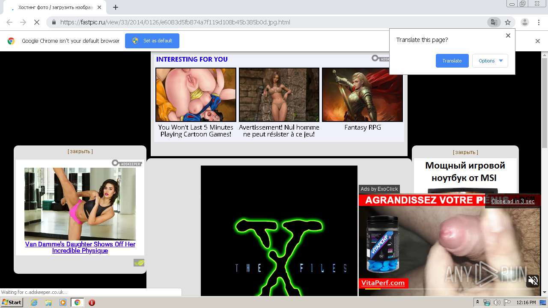Close the right ad with [закрыть]
The height and width of the screenshot is (308, 548).
pyautogui.click(x=465, y=152)
